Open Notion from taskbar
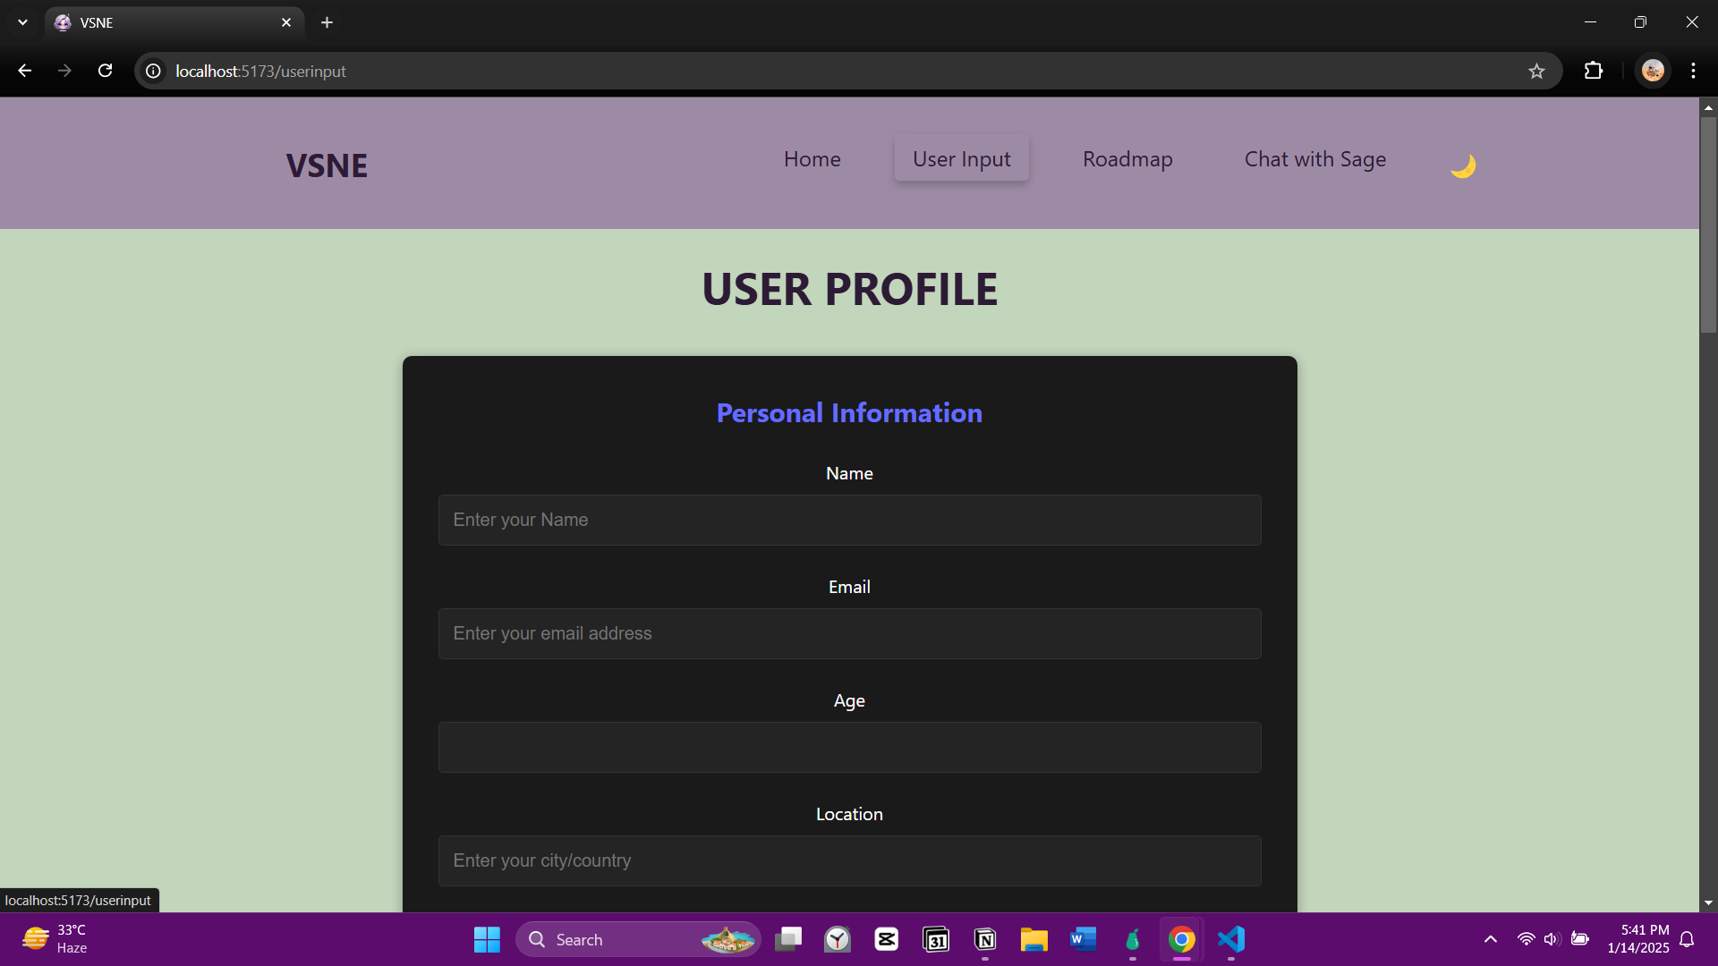 pyautogui.click(x=985, y=939)
